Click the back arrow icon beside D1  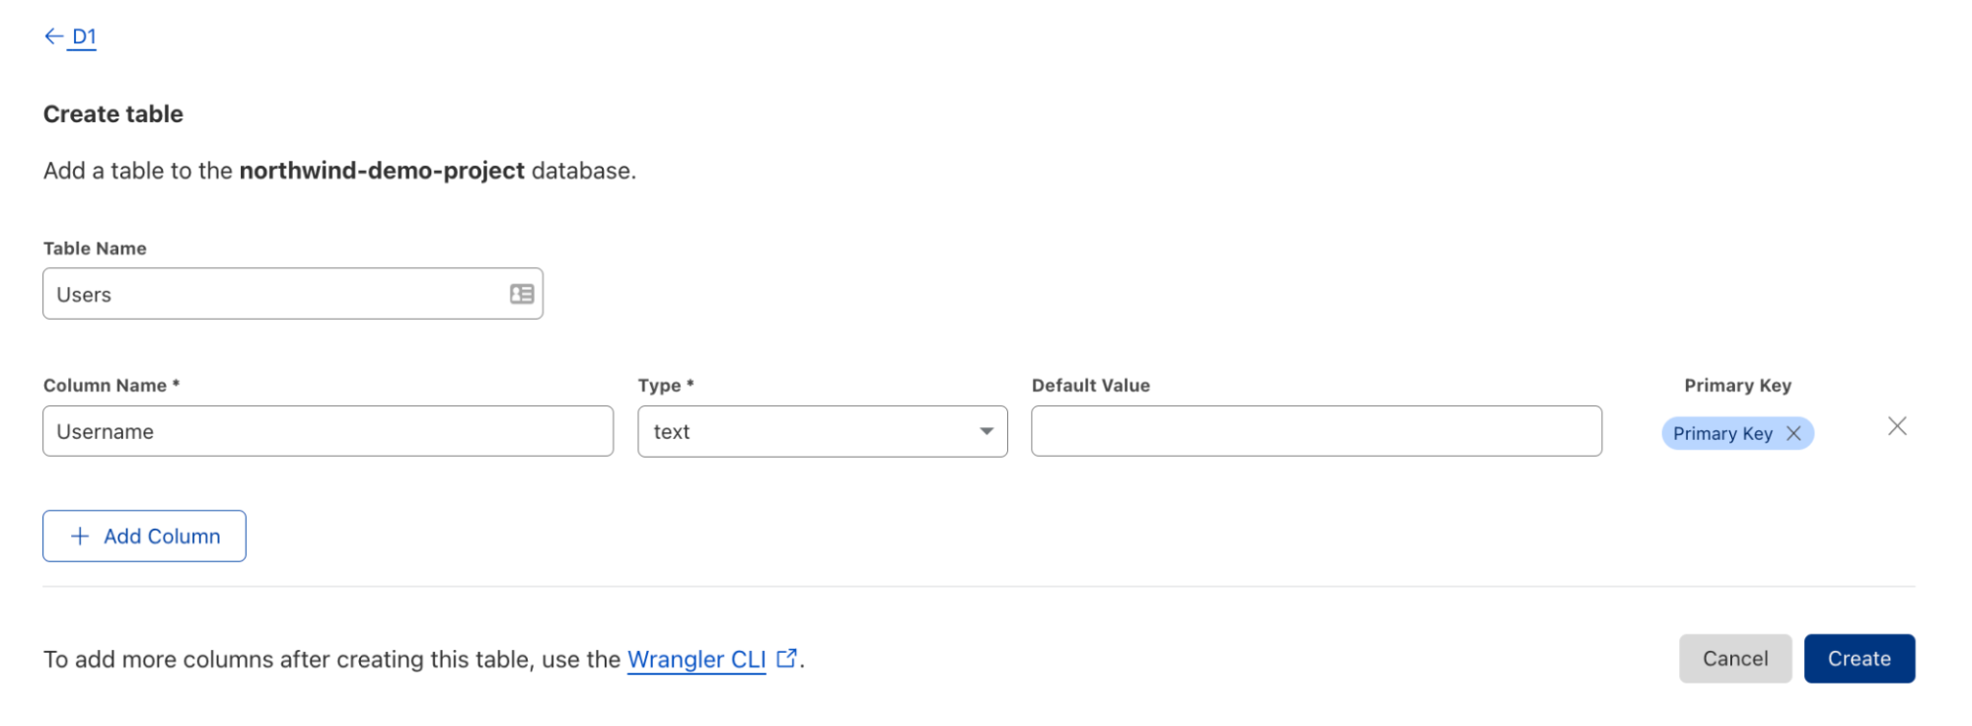(x=53, y=36)
